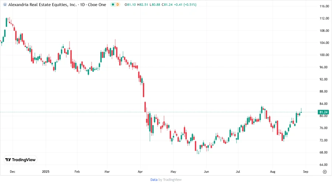Click the Alexandria company logo icon
Viewport: 332px width, 184px height.
point(5,4)
